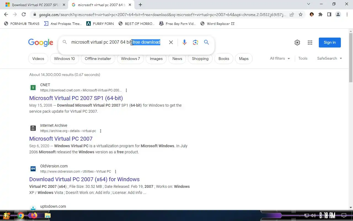
Task: Open Microsoft Virtual PC 2007 SP1 (64-bit) link
Action: (76, 98)
